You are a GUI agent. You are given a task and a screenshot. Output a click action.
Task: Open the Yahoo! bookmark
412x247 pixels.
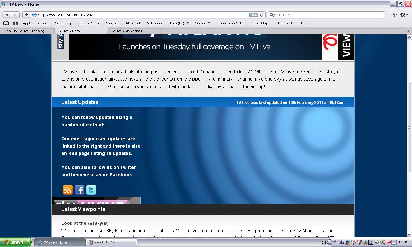[x=43, y=23]
